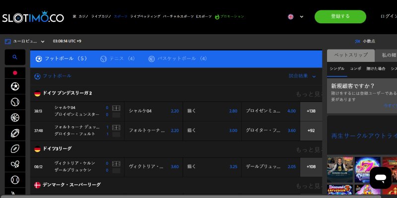
Task: Go to Eスポーツ in top menu
Action: point(204,16)
